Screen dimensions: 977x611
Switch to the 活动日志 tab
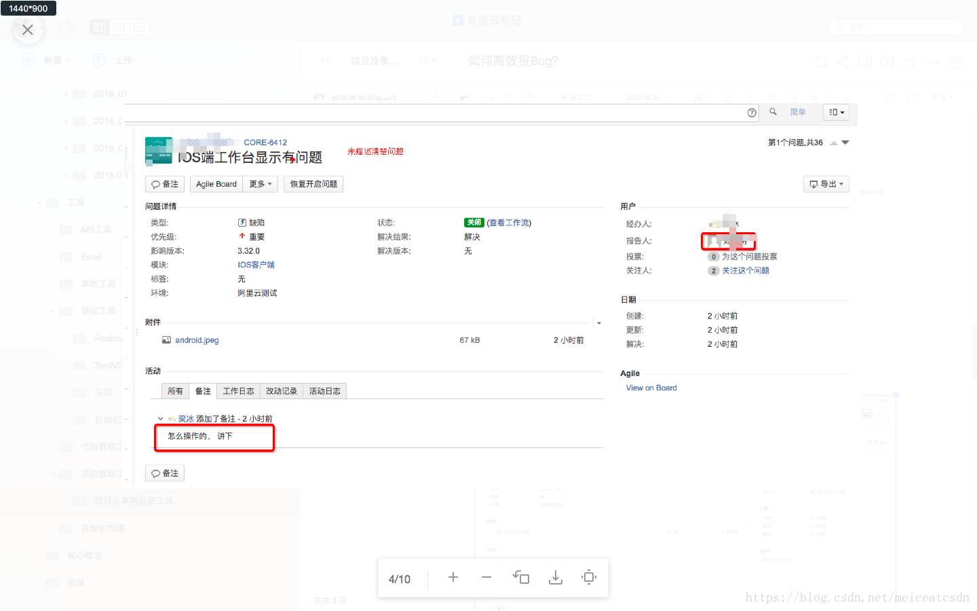325,391
